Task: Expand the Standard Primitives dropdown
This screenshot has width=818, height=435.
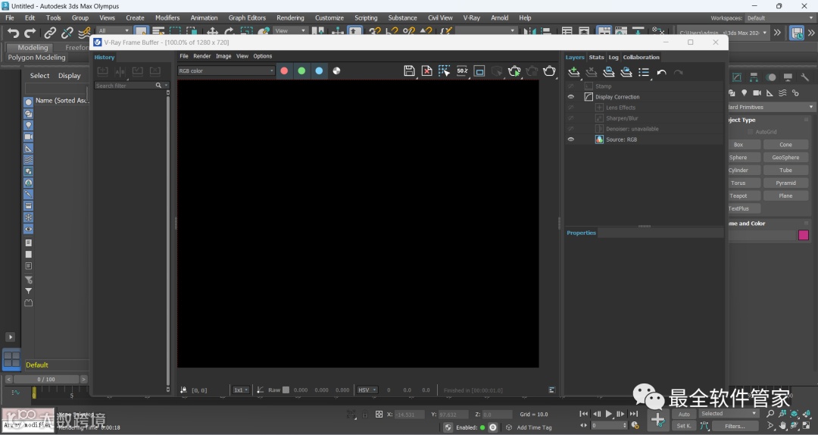Action: (x=770, y=107)
